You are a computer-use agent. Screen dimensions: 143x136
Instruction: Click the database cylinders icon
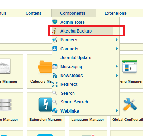click(x=6, y=105)
